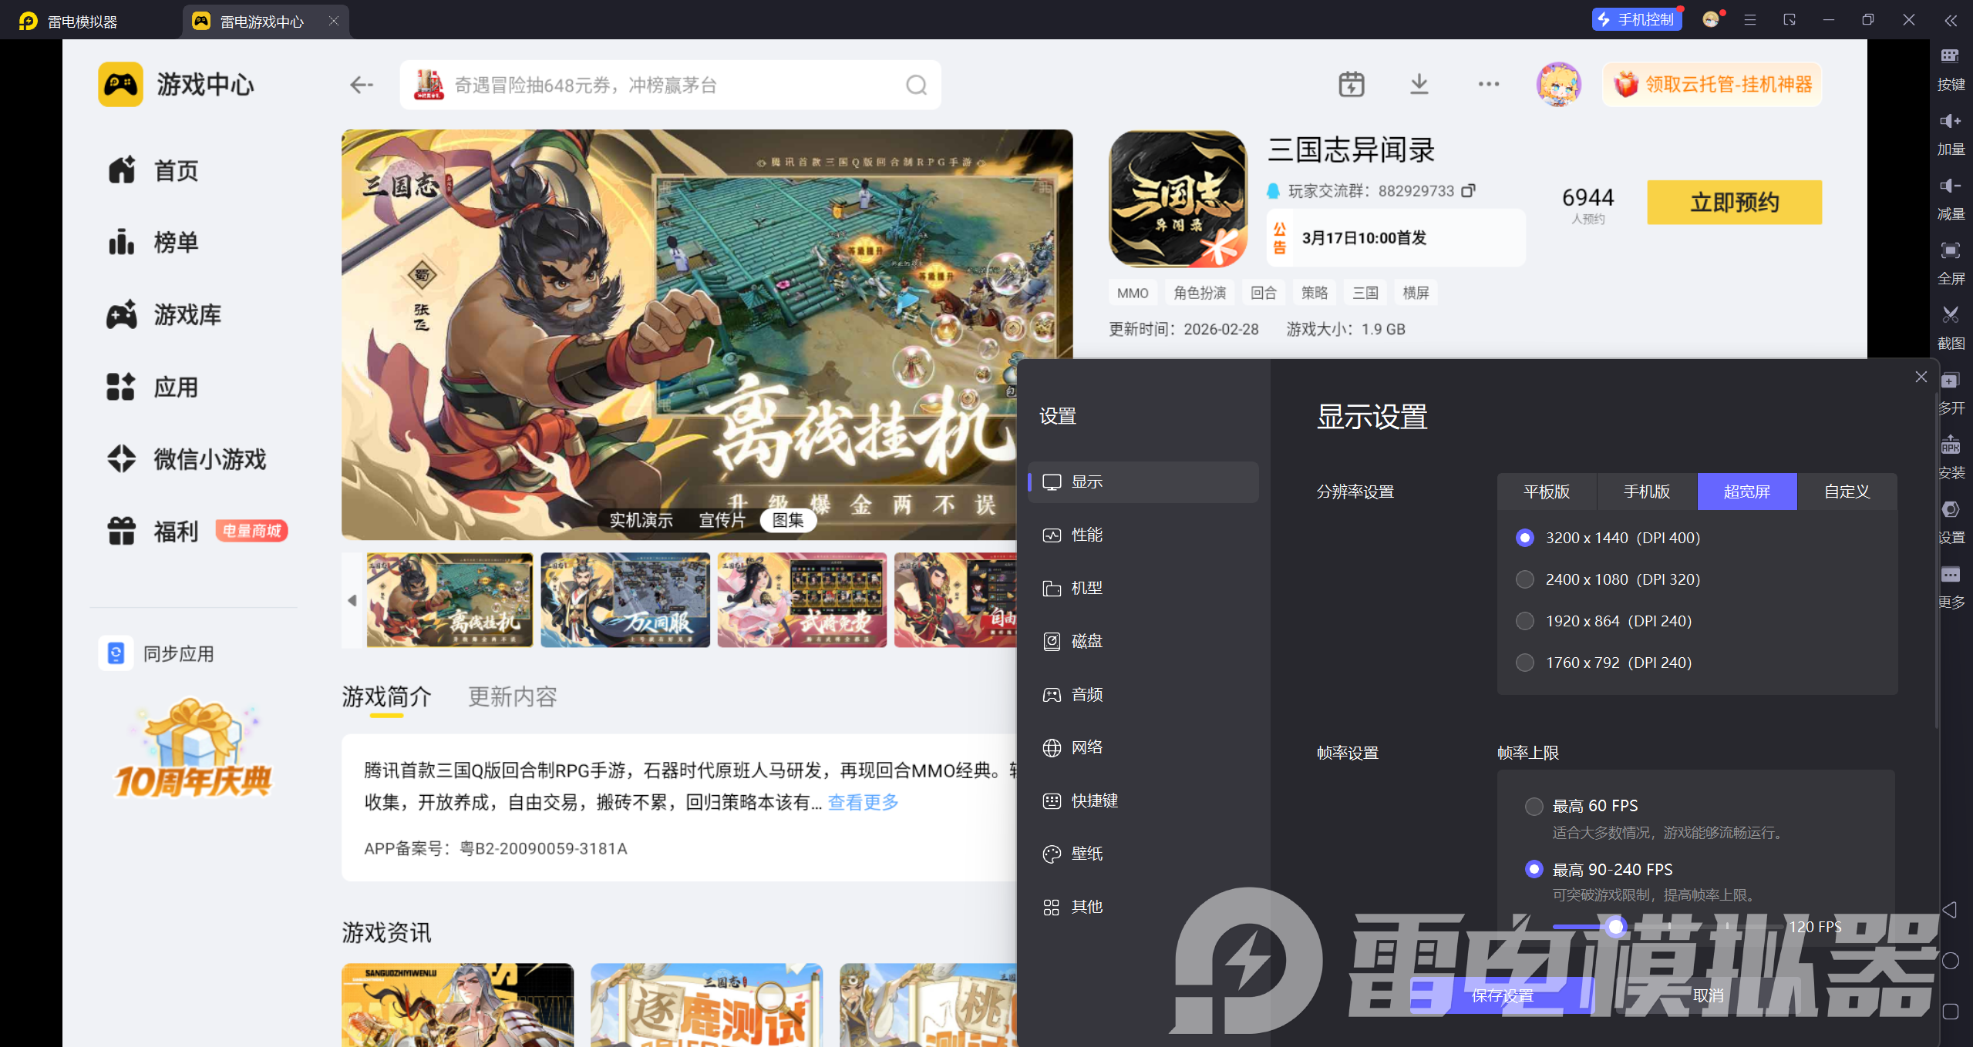This screenshot has height=1047, width=1973.
Task: Click the volume up (加量) sidebar icon
Action: click(x=1950, y=121)
